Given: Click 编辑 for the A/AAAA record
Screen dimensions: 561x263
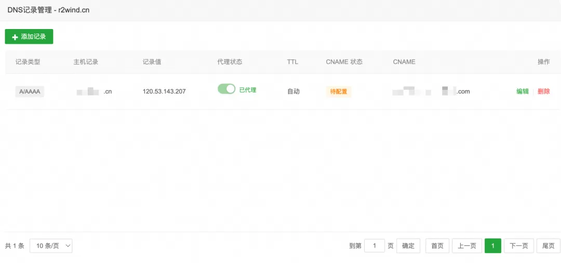Looking at the screenshot, I should [x=523, y=91].
